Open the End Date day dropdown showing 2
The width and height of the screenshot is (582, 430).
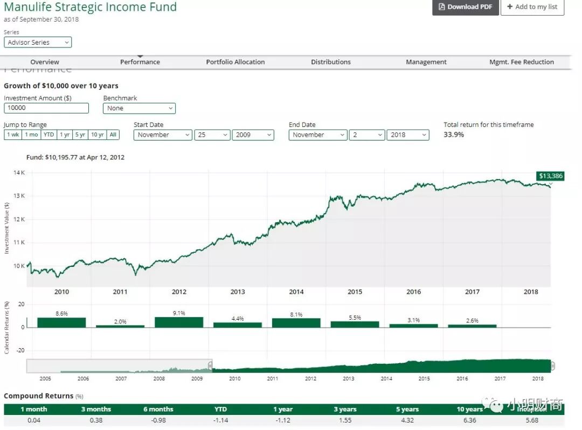[367, 135]
